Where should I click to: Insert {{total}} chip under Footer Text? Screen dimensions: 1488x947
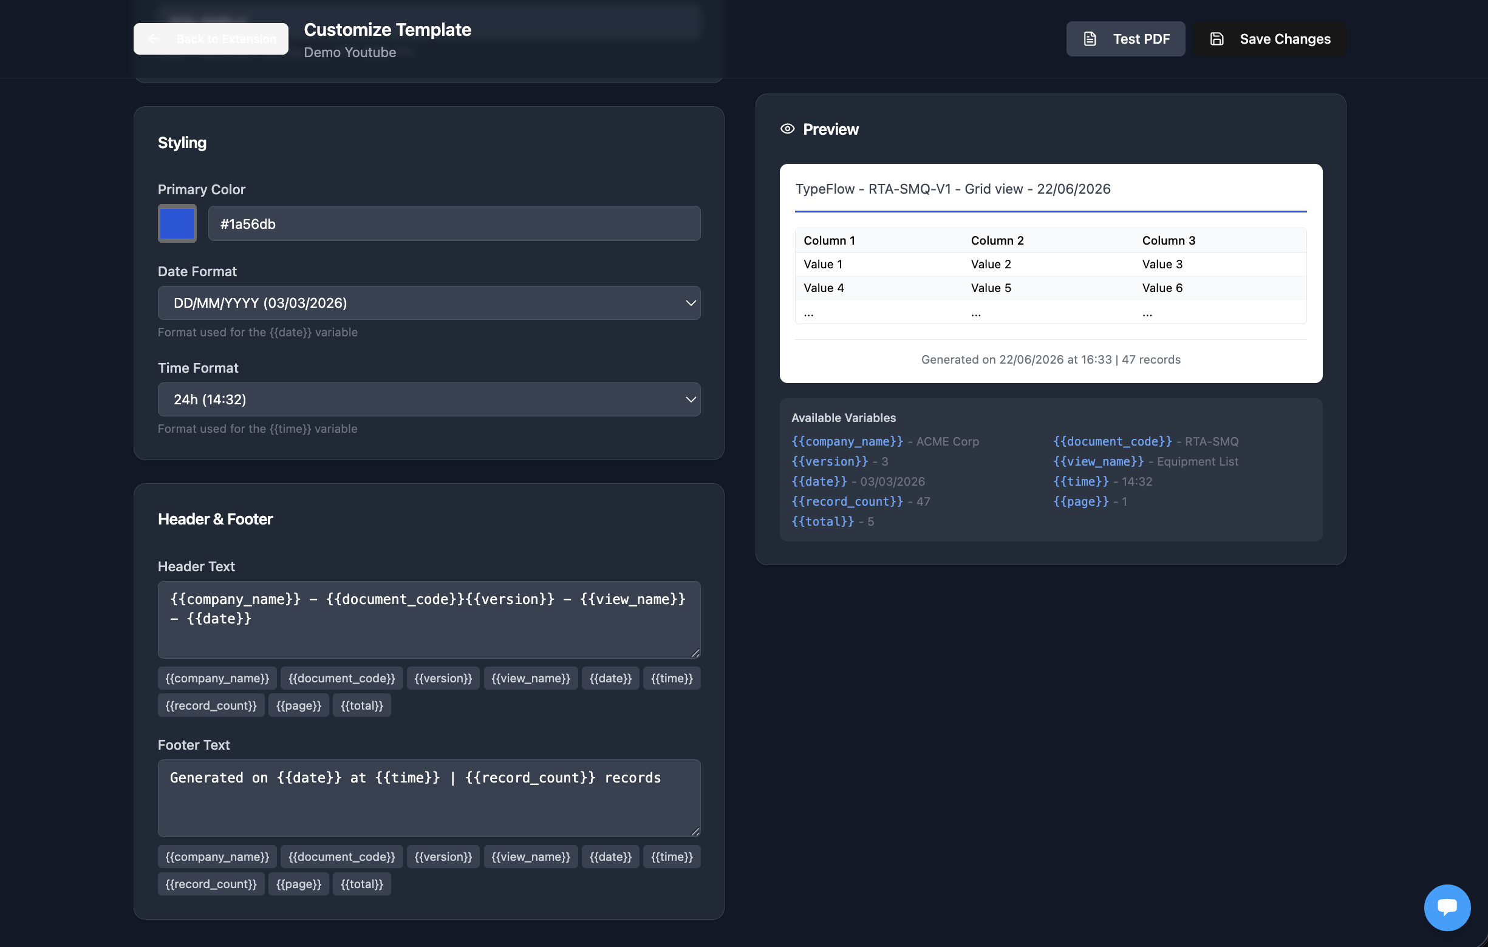click(x=362, y=884)
